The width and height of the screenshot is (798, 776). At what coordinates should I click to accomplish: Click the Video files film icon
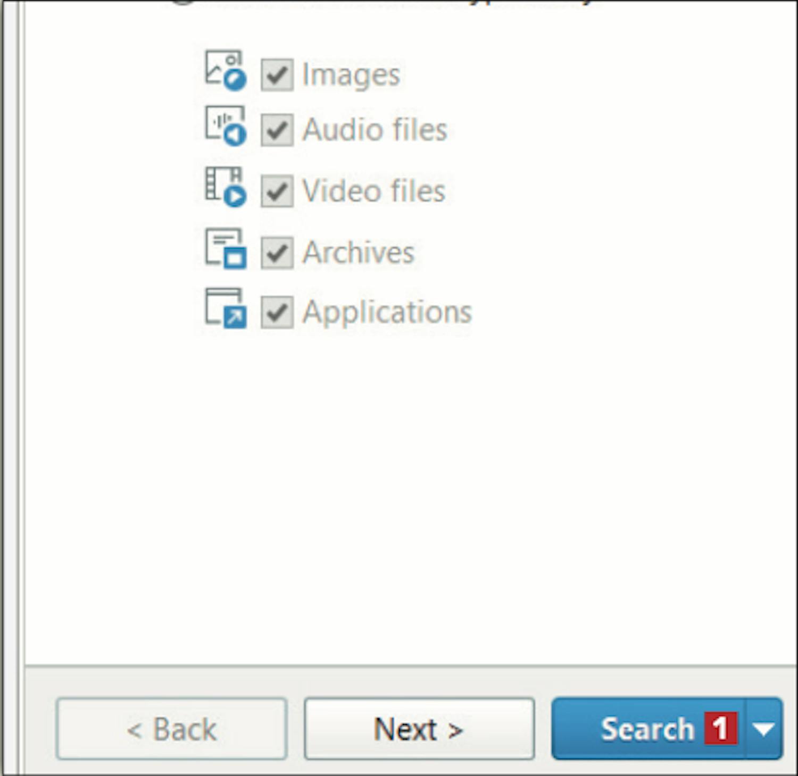tap(226, 187)
